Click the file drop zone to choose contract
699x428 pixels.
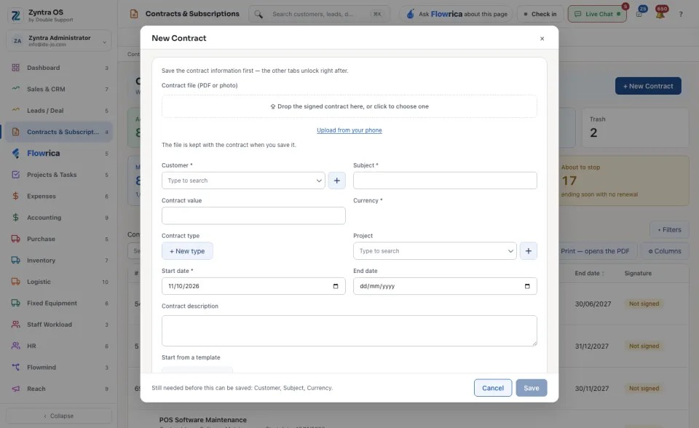(349, 106)
